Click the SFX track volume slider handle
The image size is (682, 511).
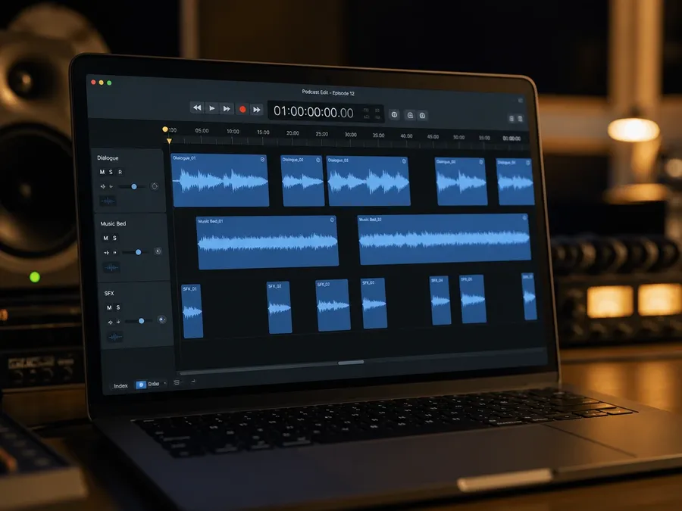pyautogui.click(x=142, y=321)
